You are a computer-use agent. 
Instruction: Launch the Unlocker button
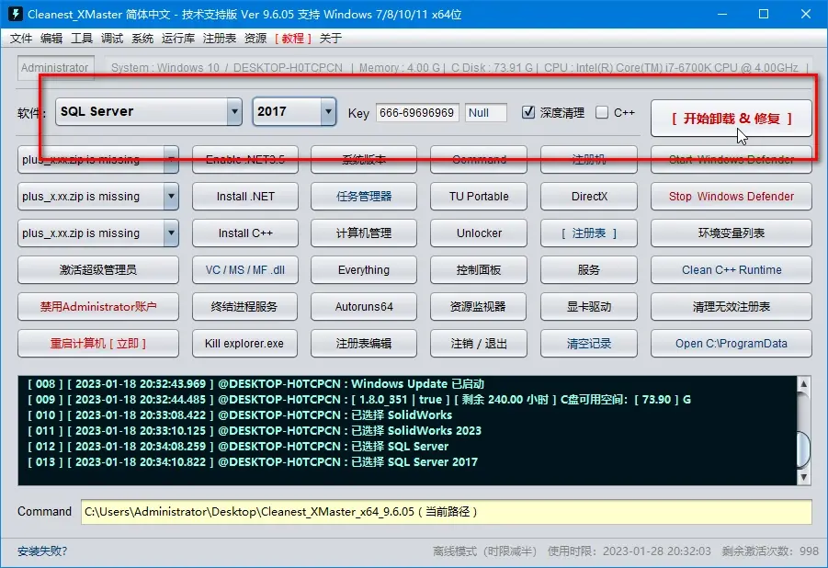point(479,233)
